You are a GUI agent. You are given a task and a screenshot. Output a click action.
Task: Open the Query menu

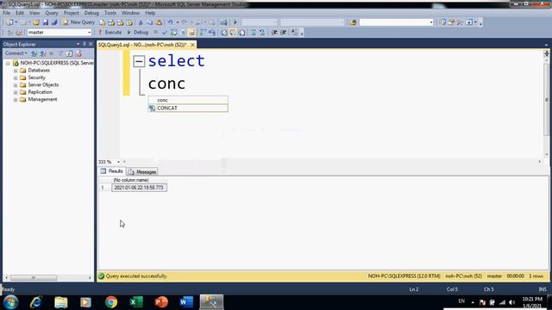52,13
